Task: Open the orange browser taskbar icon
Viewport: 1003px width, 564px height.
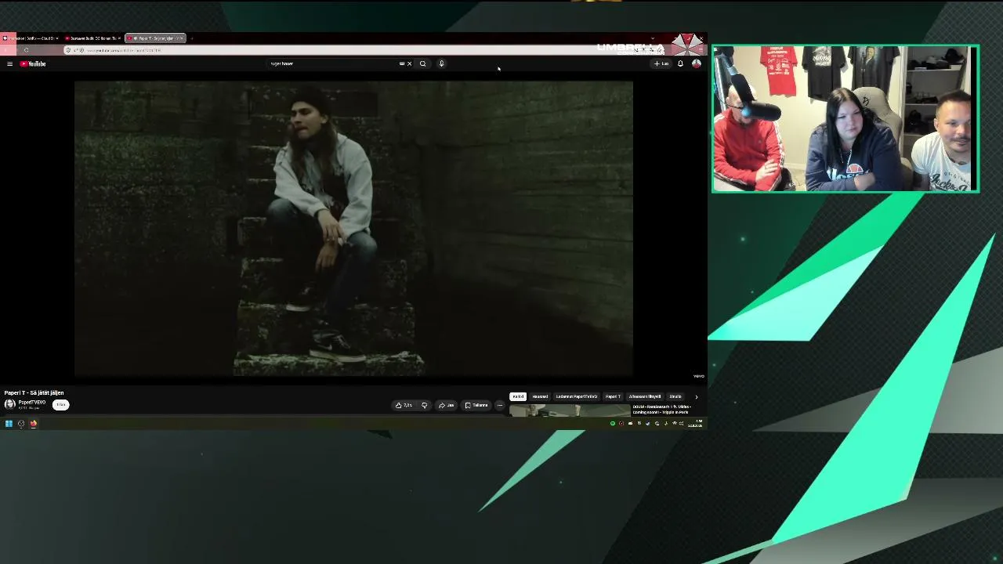Action: tap(34, 424)
